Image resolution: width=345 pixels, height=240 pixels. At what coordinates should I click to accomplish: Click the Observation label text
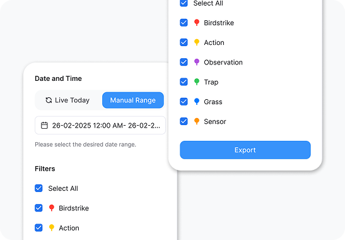pos(223,63)
